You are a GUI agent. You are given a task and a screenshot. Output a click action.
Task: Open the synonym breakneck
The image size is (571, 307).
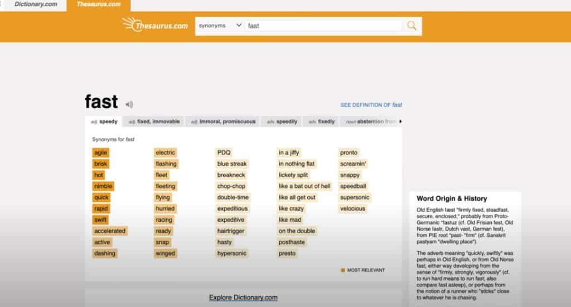(x=231, y=175)
